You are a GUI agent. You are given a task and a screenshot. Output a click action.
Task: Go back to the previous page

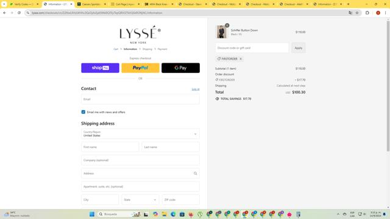click(x=4, y=13)
